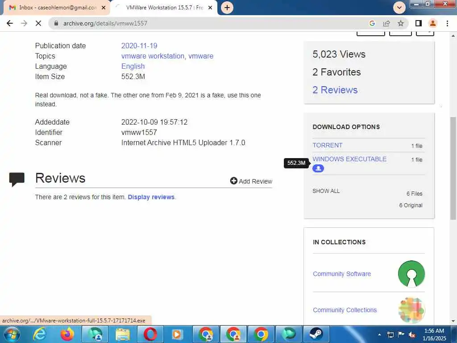This screenshot has height=343, width=457.
Task: Open the Community Software collection link
Action: coord(342,274)
